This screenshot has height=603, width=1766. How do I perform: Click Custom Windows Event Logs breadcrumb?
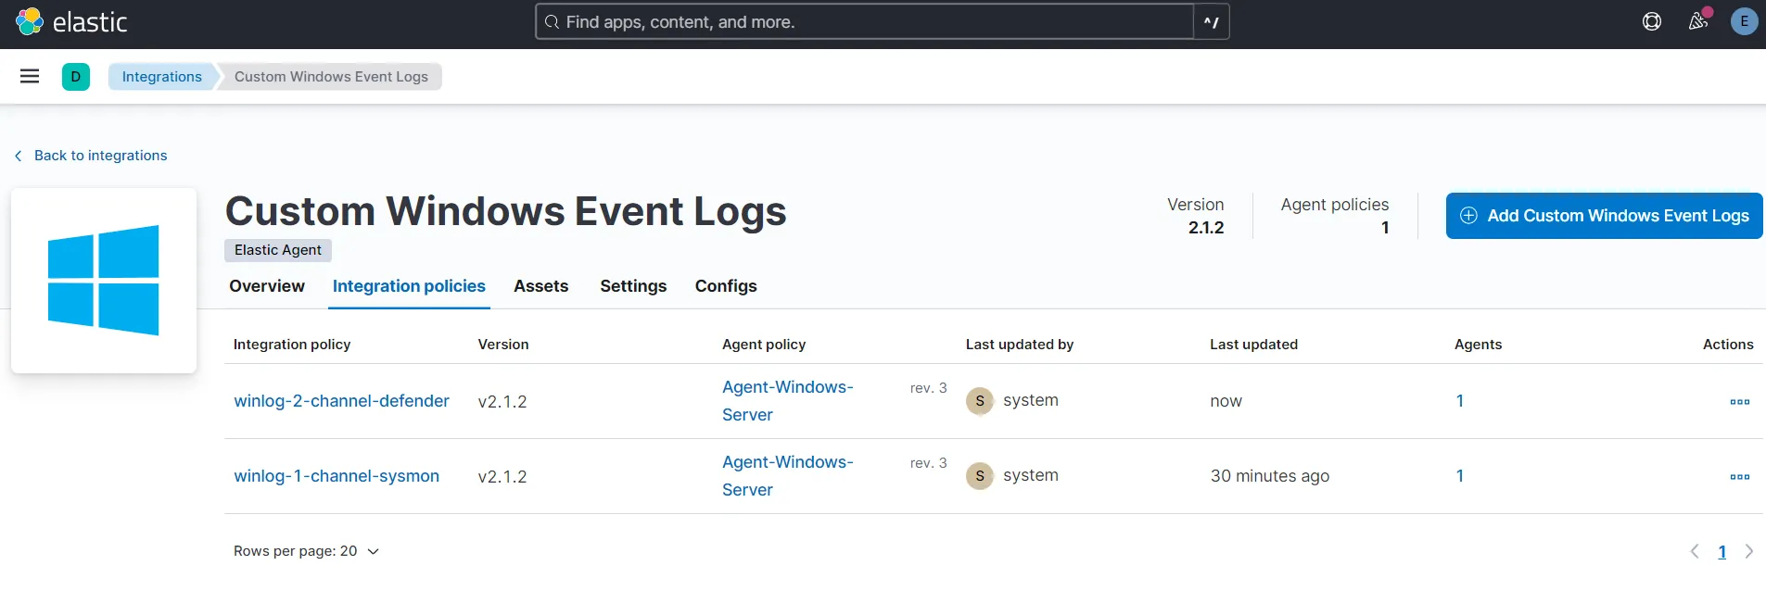331,76
